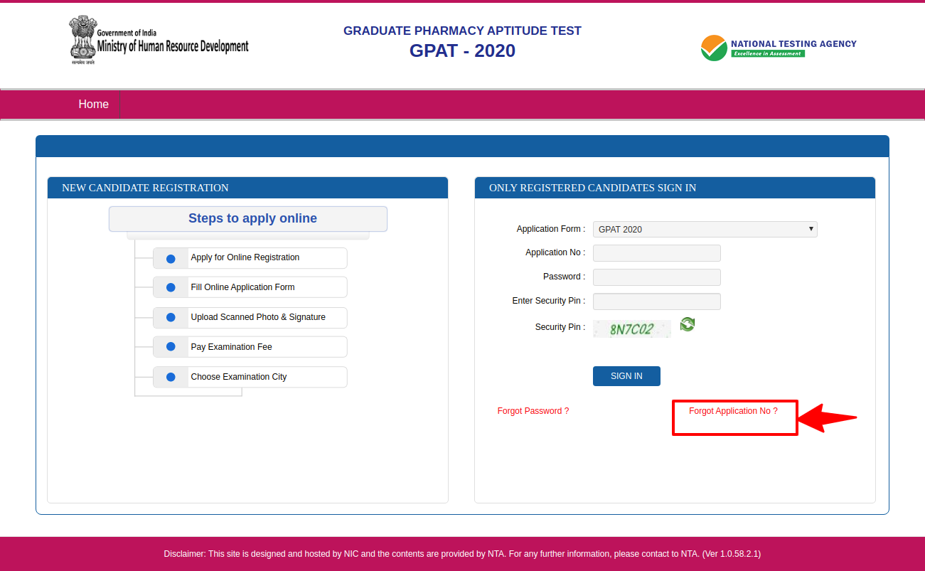925x571 pixels.
Task: Focus the Application No input field
Action: click(657, 253)
